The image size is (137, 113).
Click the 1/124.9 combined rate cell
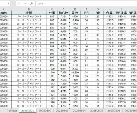click(109, 35)
